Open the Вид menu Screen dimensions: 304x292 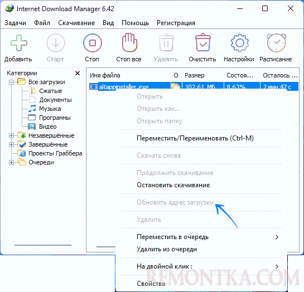108,23
